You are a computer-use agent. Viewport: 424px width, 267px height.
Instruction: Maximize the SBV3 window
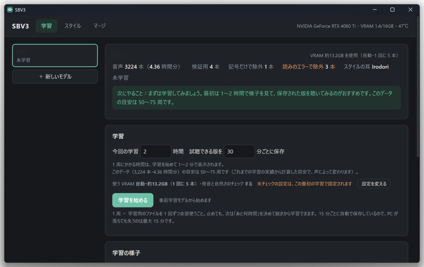pos(393,10)
